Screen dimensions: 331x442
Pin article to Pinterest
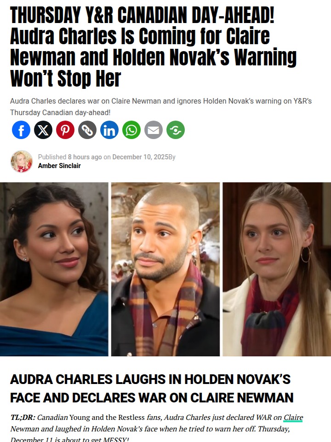65,130
